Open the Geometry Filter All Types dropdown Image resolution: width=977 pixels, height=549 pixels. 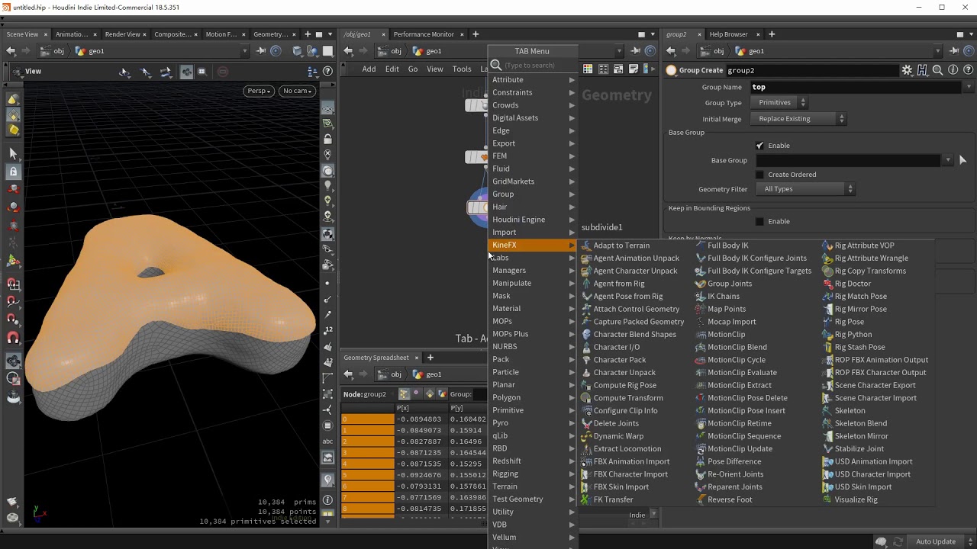click(805, 189)
